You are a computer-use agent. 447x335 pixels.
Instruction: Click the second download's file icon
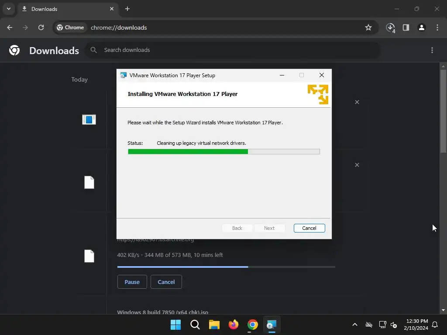(89, 182)
